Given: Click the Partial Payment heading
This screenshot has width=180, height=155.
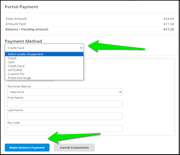Looking at the screenshot, I should 21,7.
